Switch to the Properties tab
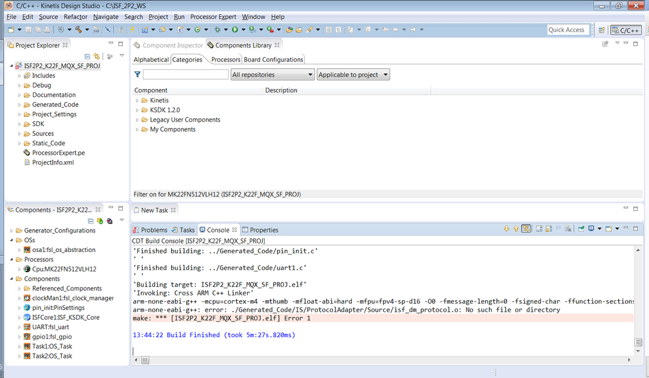This screenshot has width=649, height=378. [260, 230]
